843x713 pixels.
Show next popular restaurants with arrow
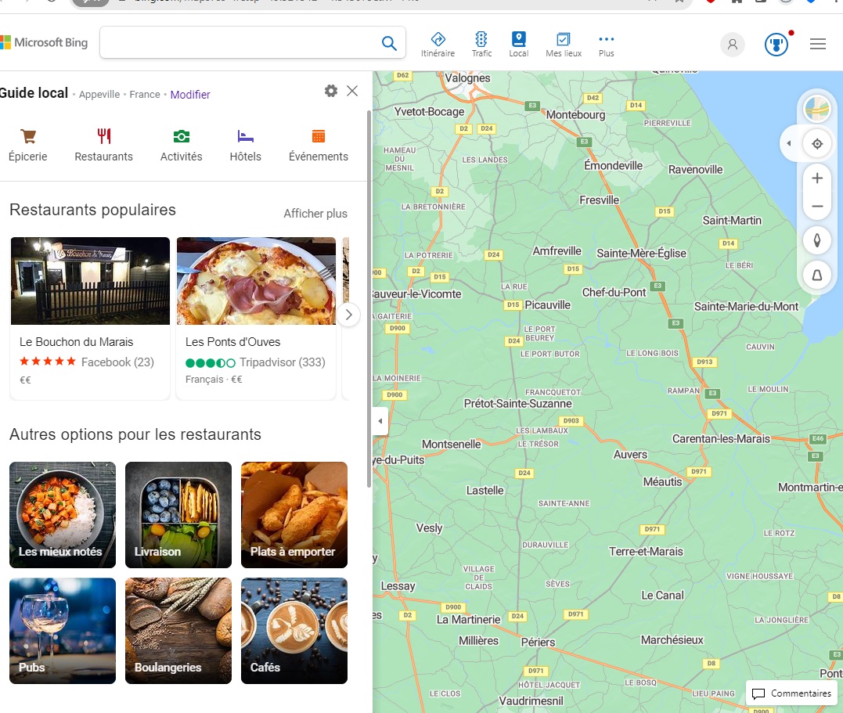348,315
